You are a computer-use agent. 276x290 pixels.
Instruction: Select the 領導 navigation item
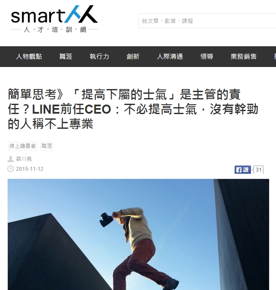tap(207, 57)
